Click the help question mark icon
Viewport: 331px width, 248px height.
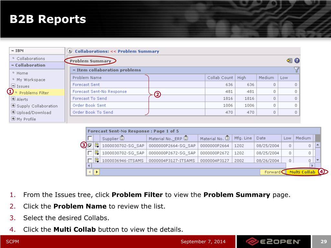(x=297, y=61)
